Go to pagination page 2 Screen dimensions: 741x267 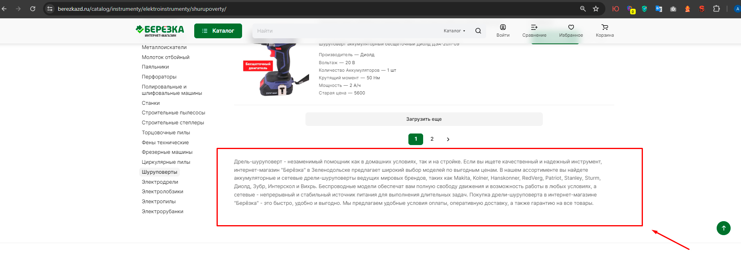[x=432, y=139]
